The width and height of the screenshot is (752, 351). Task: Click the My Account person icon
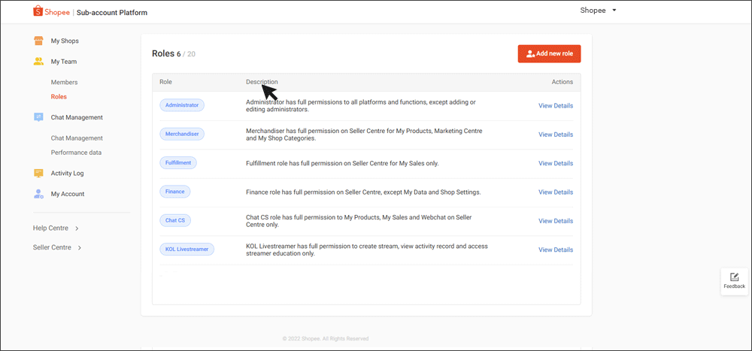click(x=39, y=194)
